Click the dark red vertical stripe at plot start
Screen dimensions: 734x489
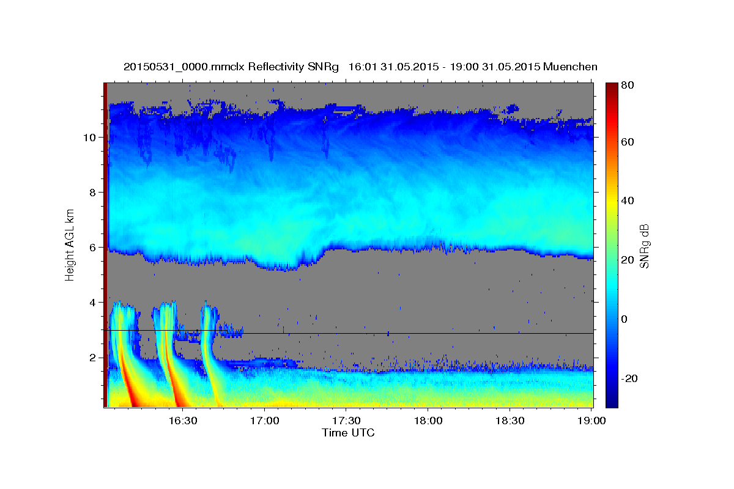pyautogui.click(x=105, y=244)
